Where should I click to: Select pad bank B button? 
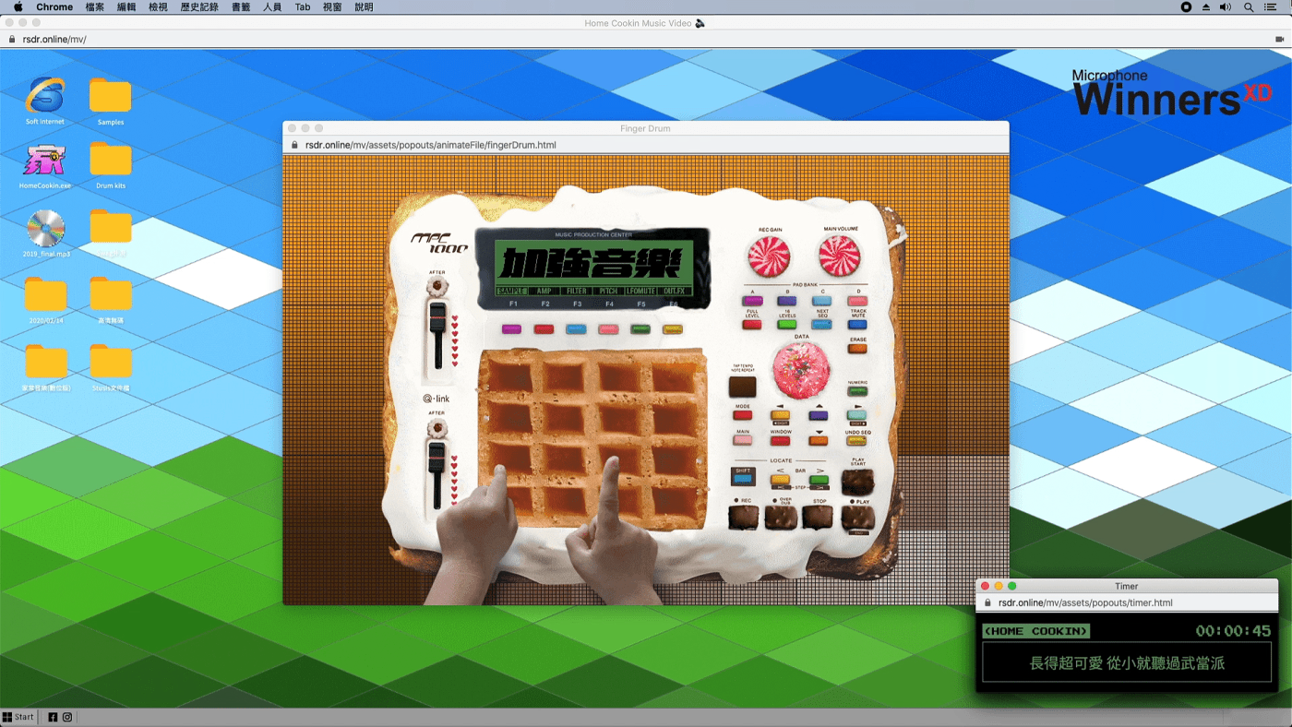tap(787, 301)
